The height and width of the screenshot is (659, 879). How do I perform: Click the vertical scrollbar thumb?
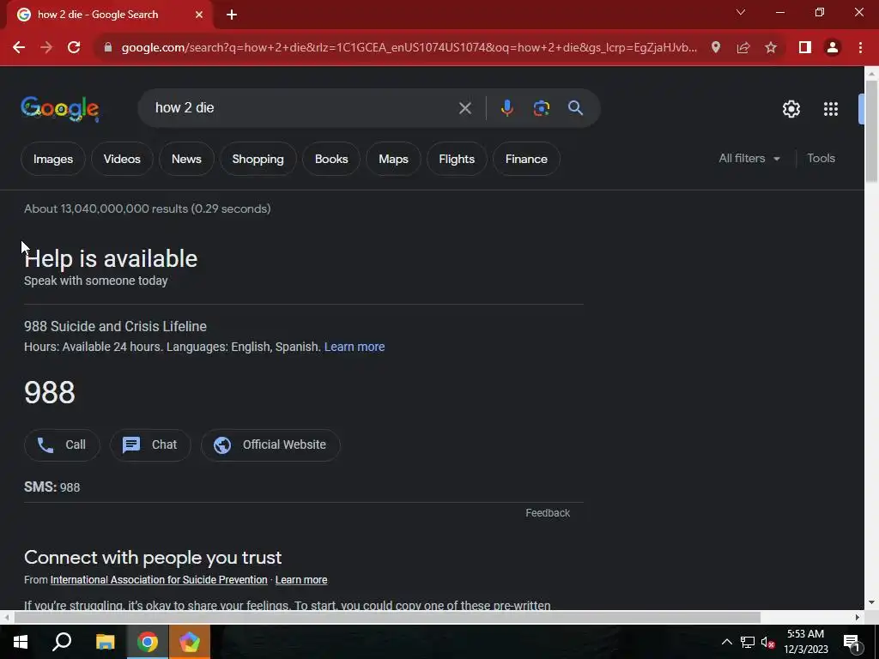(871, 131)
